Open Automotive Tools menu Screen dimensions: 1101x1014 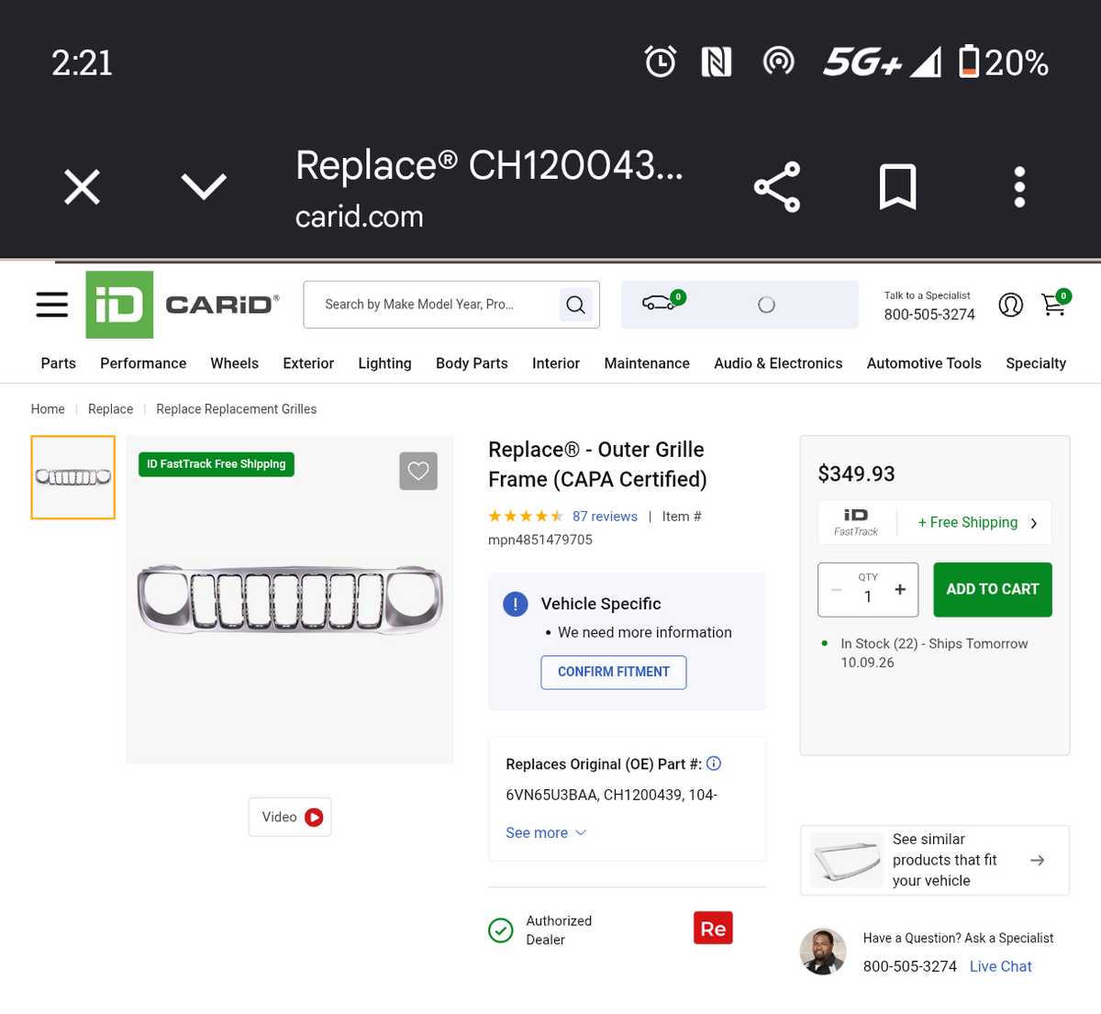coord(924,363)
